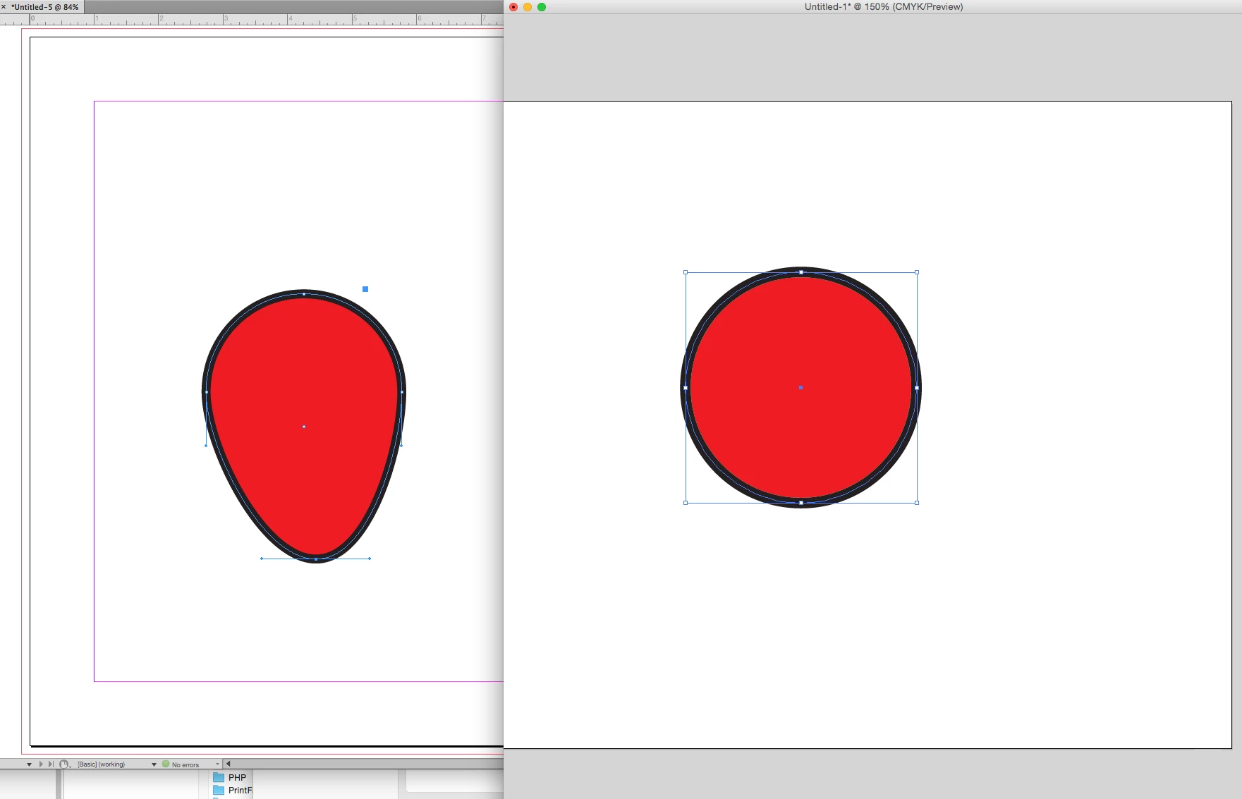The image size is (1242, 799).
Task: Click the scroll-left arrow in InDesign
Action: pyautogui.click(x=229, y=764)
